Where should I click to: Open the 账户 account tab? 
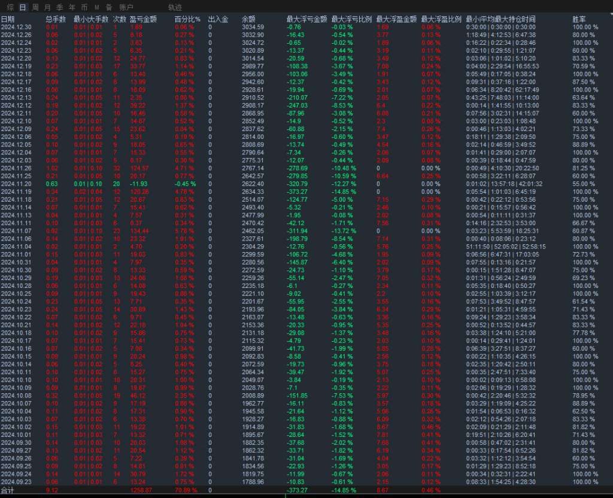pyautogui.click(x=126, y=8)
